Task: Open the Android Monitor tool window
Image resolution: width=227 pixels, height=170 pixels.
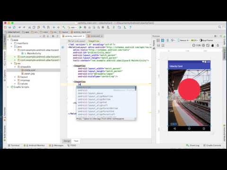Action: pos(34,145)
